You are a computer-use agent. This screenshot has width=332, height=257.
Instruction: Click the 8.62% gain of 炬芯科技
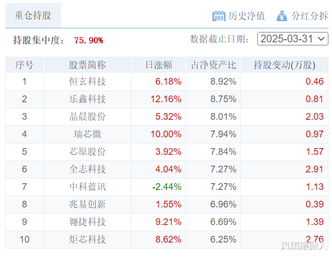coord(169,239)
